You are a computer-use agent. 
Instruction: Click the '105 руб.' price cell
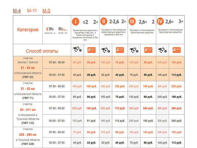(x=91, y=86)
